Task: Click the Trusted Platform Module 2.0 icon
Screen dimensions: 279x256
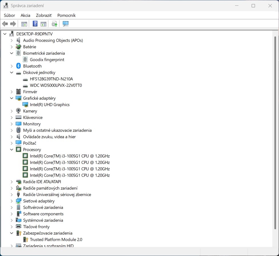Action: pyautogui.click(x=25, y=239)
